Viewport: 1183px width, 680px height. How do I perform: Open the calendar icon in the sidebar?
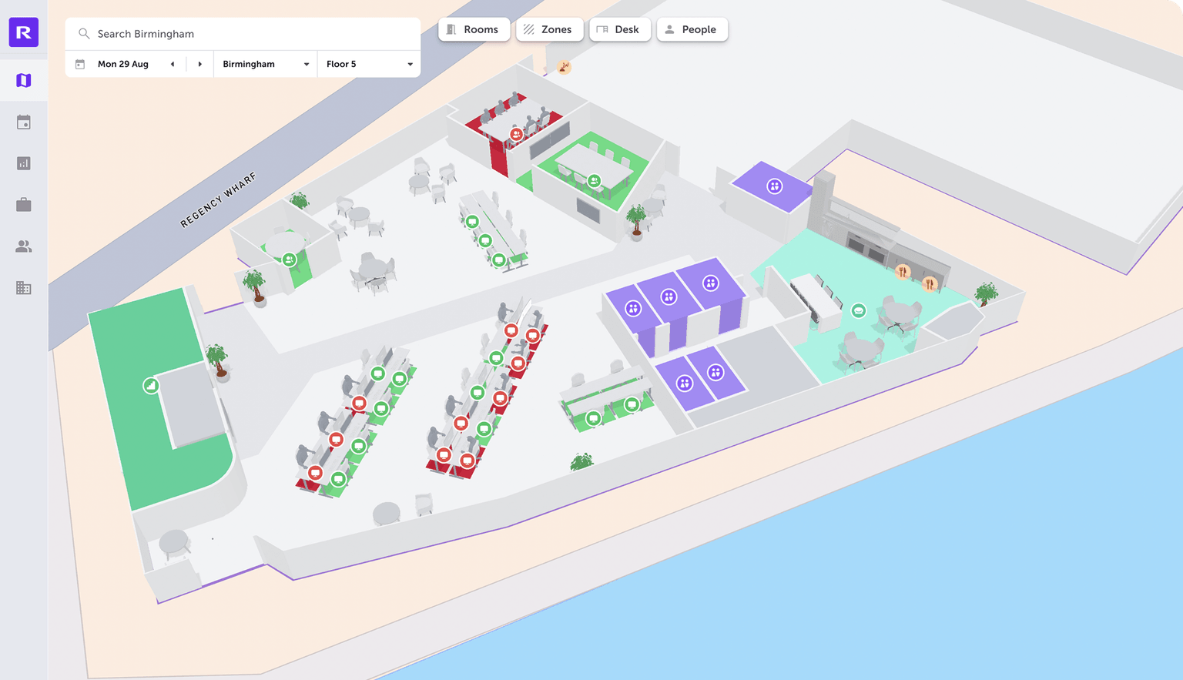23,121
